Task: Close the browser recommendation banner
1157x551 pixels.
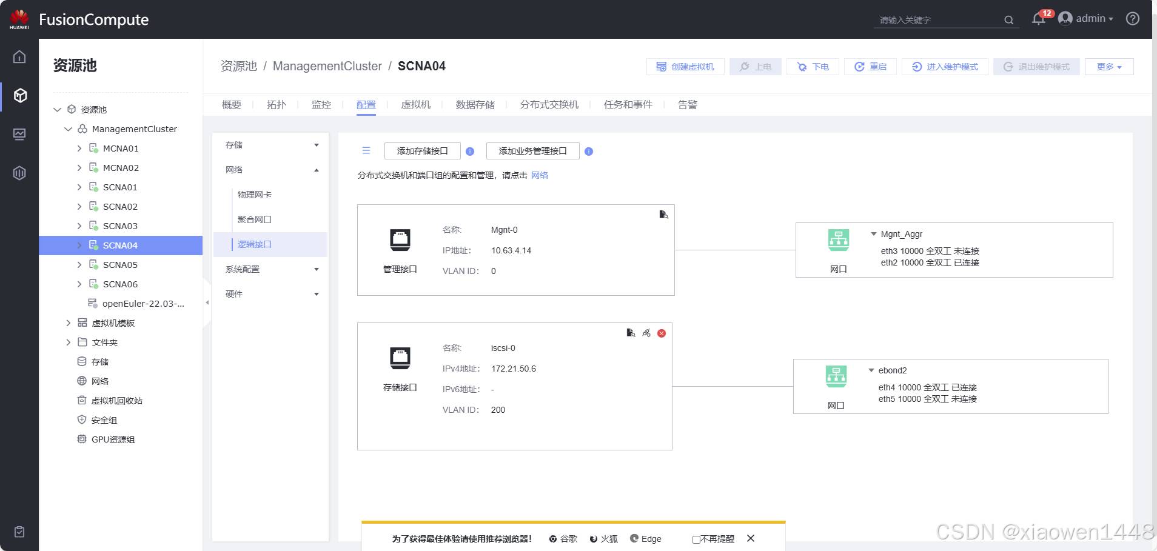Action: coord(751,538)
